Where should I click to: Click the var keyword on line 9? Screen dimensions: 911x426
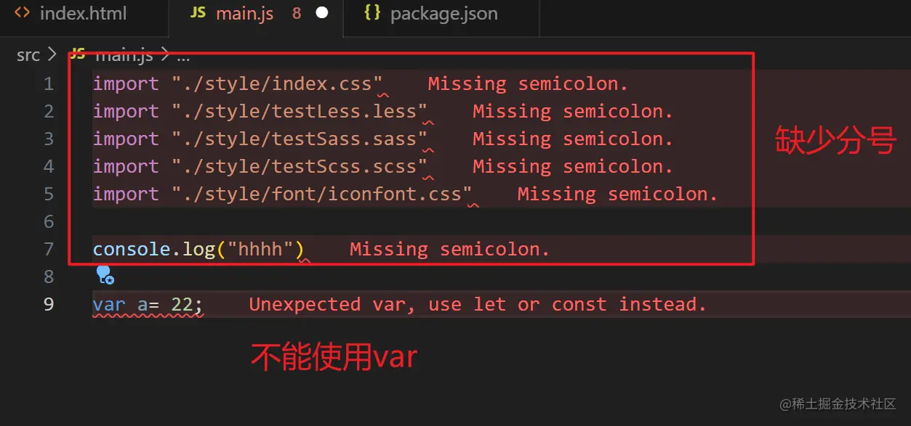click(109, 304)
